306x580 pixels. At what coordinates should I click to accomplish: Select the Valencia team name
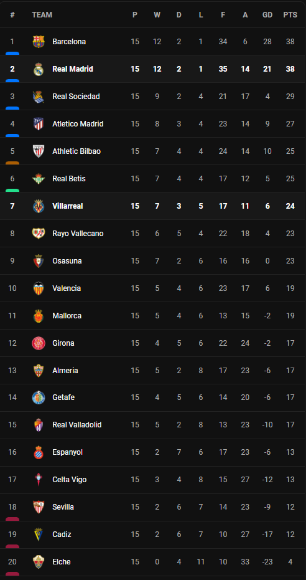tap(67, 288)
